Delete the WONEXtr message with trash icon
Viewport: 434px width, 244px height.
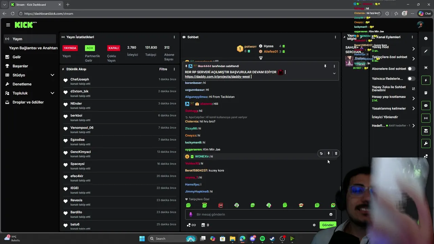tap(336, 154)
